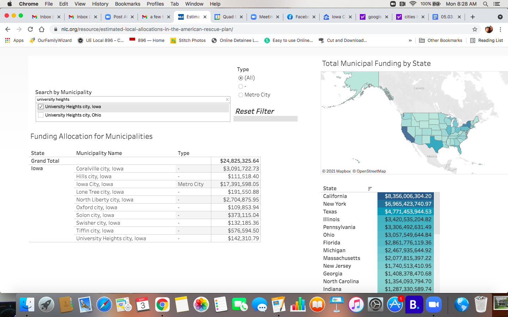Select California's $8,356,006,304.20 funding bar
The width and height of the screenshot is (508, 317).
click(406, 196)
